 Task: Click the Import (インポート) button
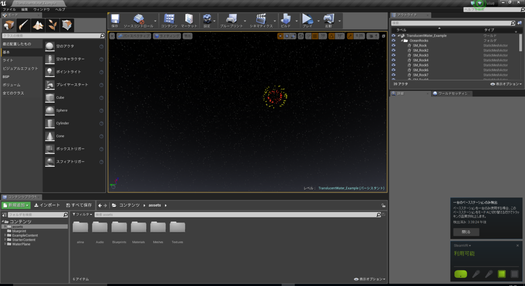pyautogui.click(x=47, y=205)
